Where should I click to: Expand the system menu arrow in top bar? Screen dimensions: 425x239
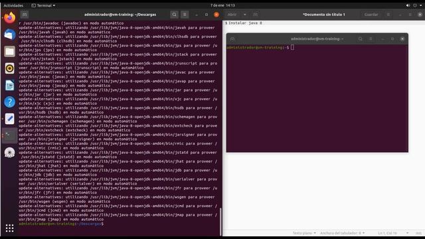421,5
